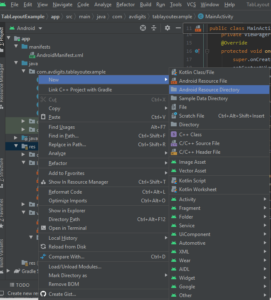Choose Directory from New submenu
The width and height of the screenshot is (271, 300).
pyautogui.click(x=219, y=125)
